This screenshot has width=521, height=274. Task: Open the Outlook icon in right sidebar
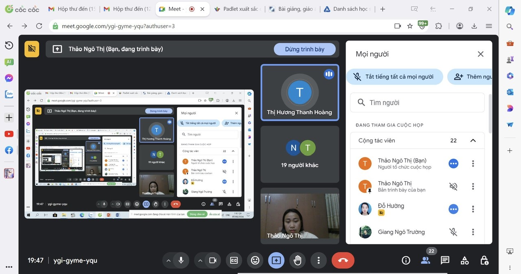510,92
